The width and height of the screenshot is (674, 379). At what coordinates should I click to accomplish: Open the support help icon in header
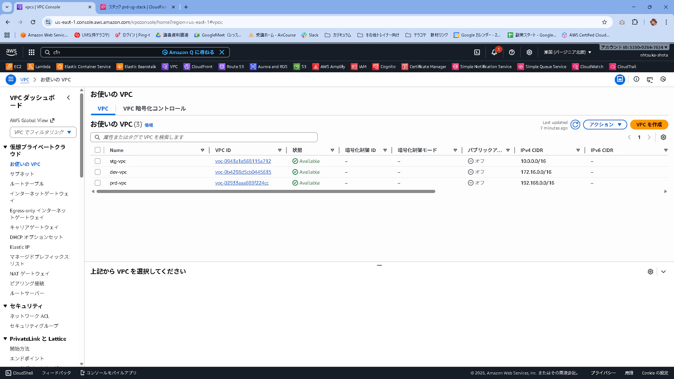point(512,52)
